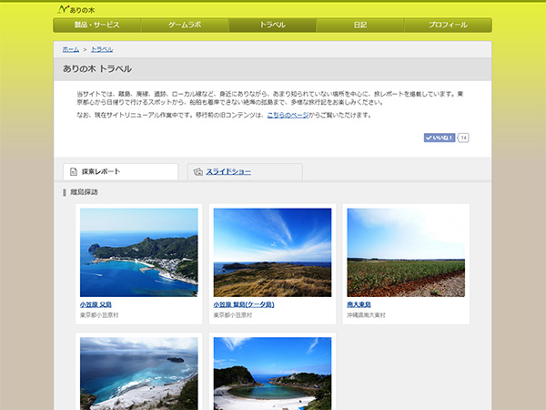Open the 小笠原 父島 report link
This screenshot has height=410, width=546.
96,304
